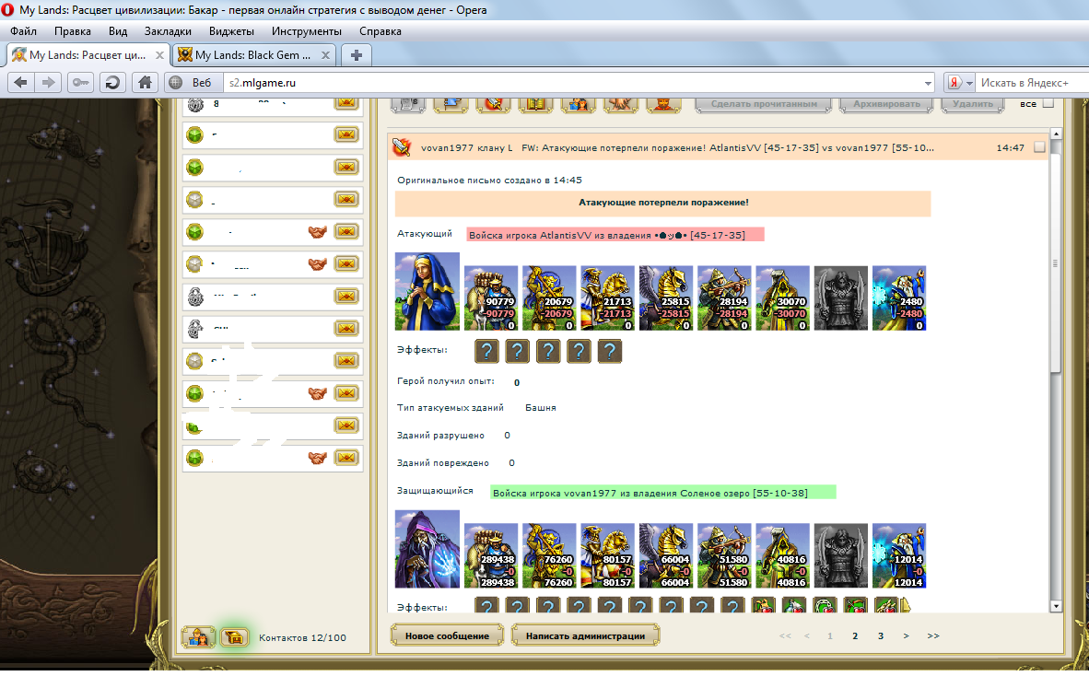Tick the "все" select-all checkbox
Screen dimensions: 1089x676
tap(1048, 103)
